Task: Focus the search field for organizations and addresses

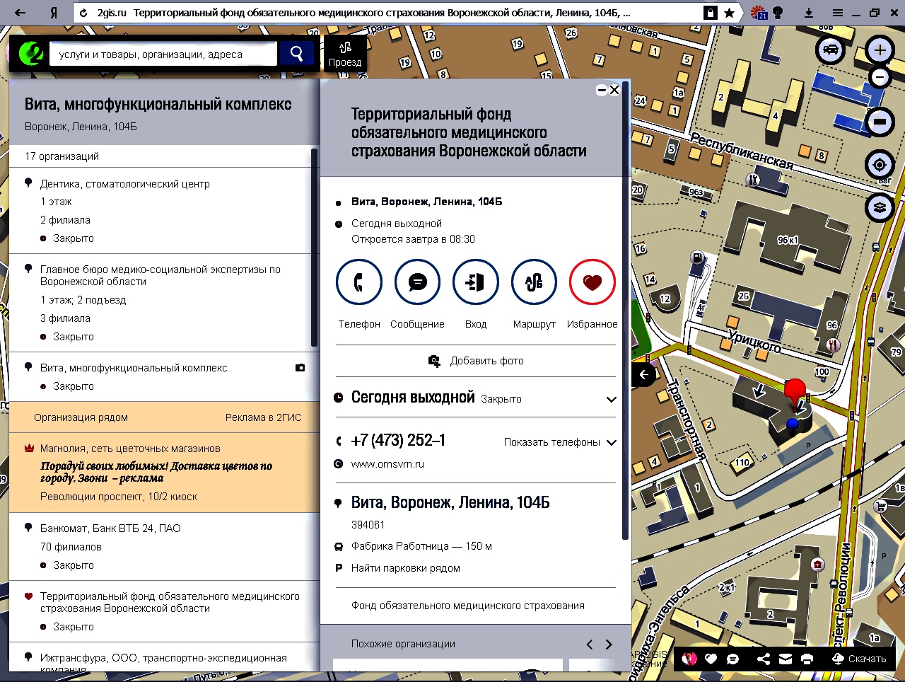Action: [x=163, y=54]
